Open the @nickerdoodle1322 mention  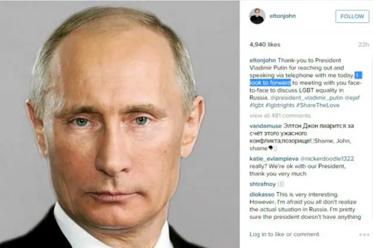click(x=327, y=159)
